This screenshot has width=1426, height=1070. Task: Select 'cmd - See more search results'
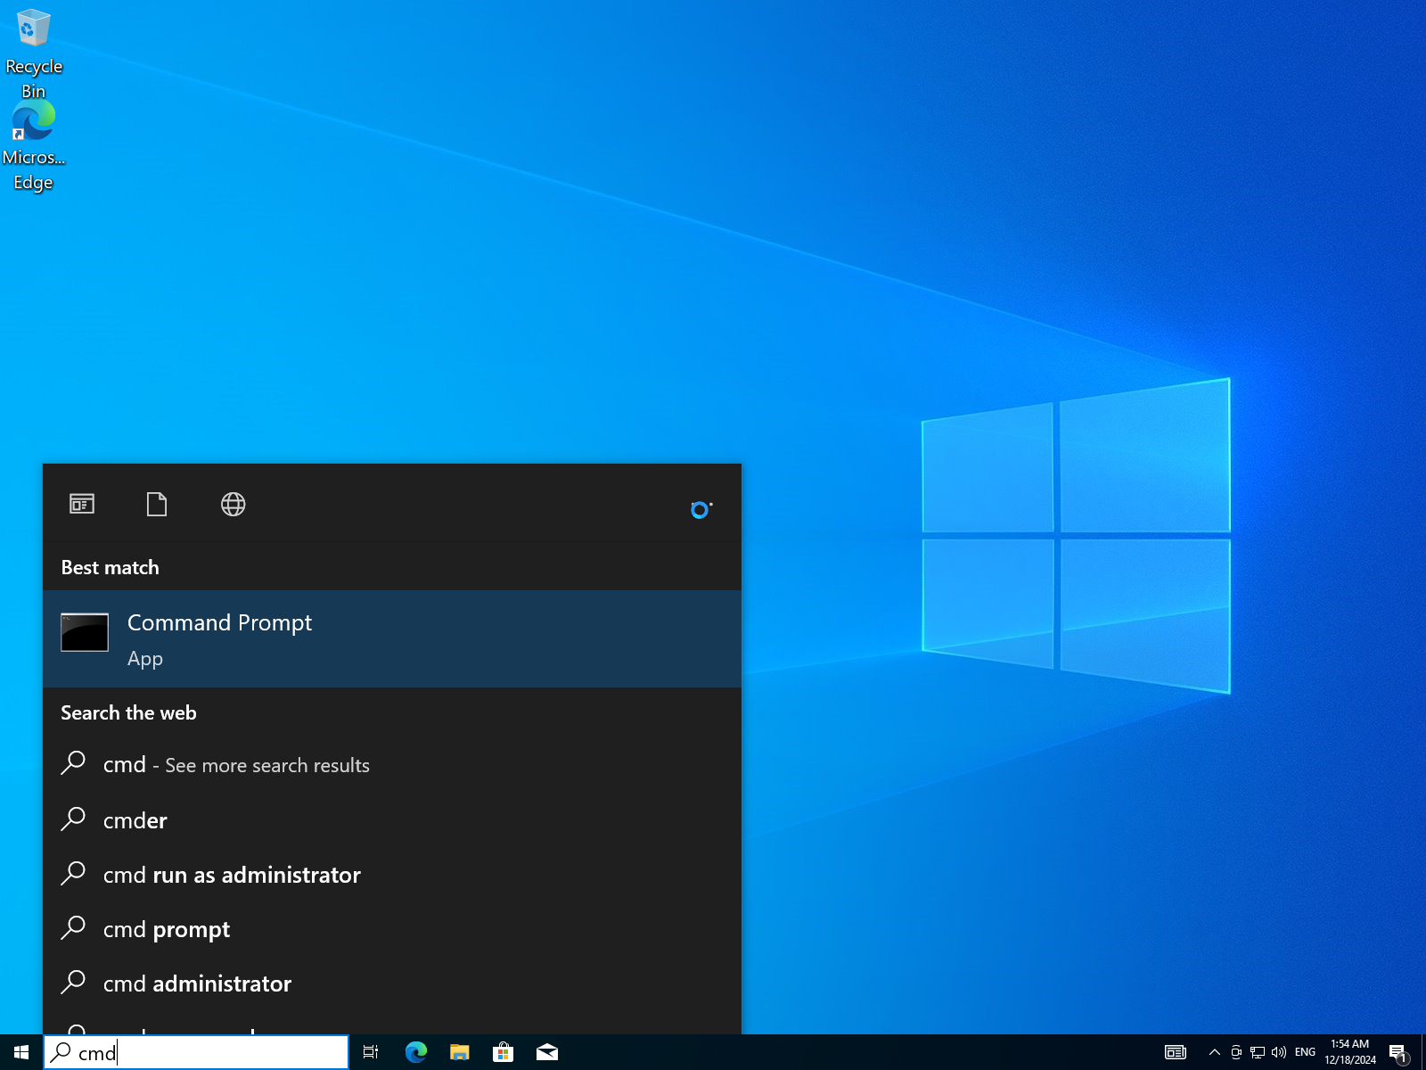pos(236,765)
